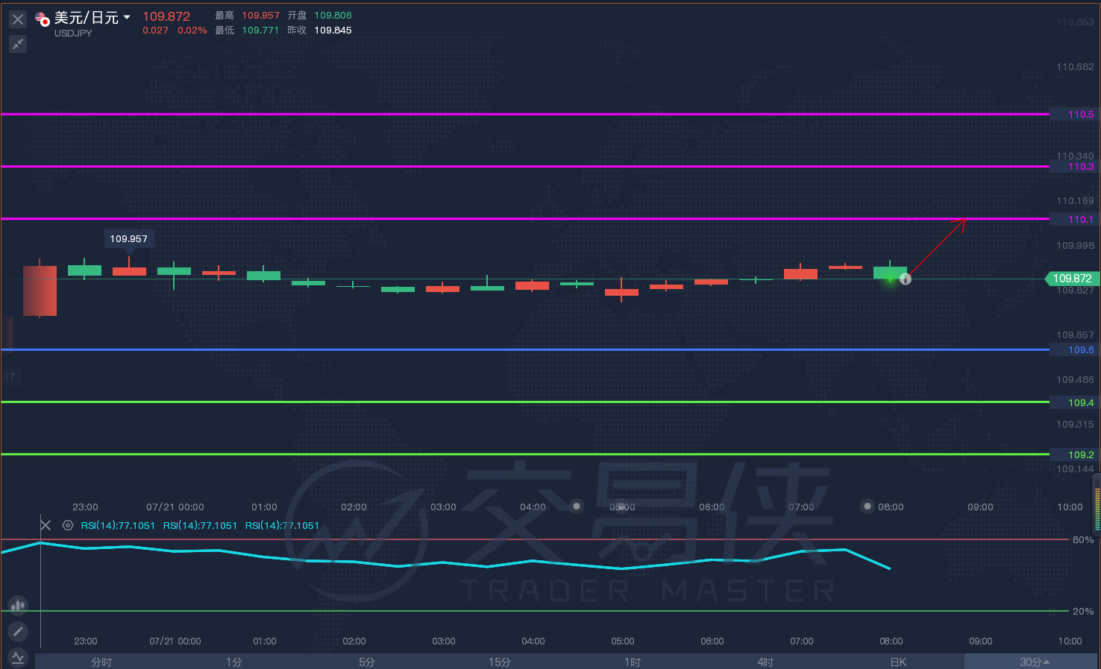The height and width of the screenshot is (669, 1101).
Task: Click the 07/21 00:00 label on the upper time axis
Action: click(175, 507)
